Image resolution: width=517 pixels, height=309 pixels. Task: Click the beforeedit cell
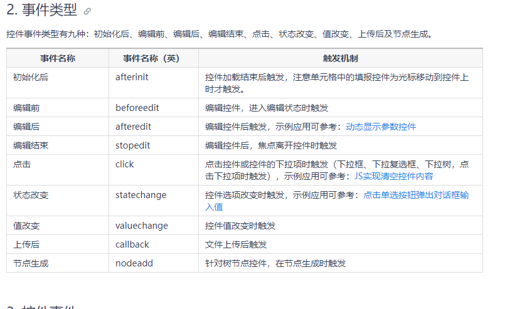point(154,108)
